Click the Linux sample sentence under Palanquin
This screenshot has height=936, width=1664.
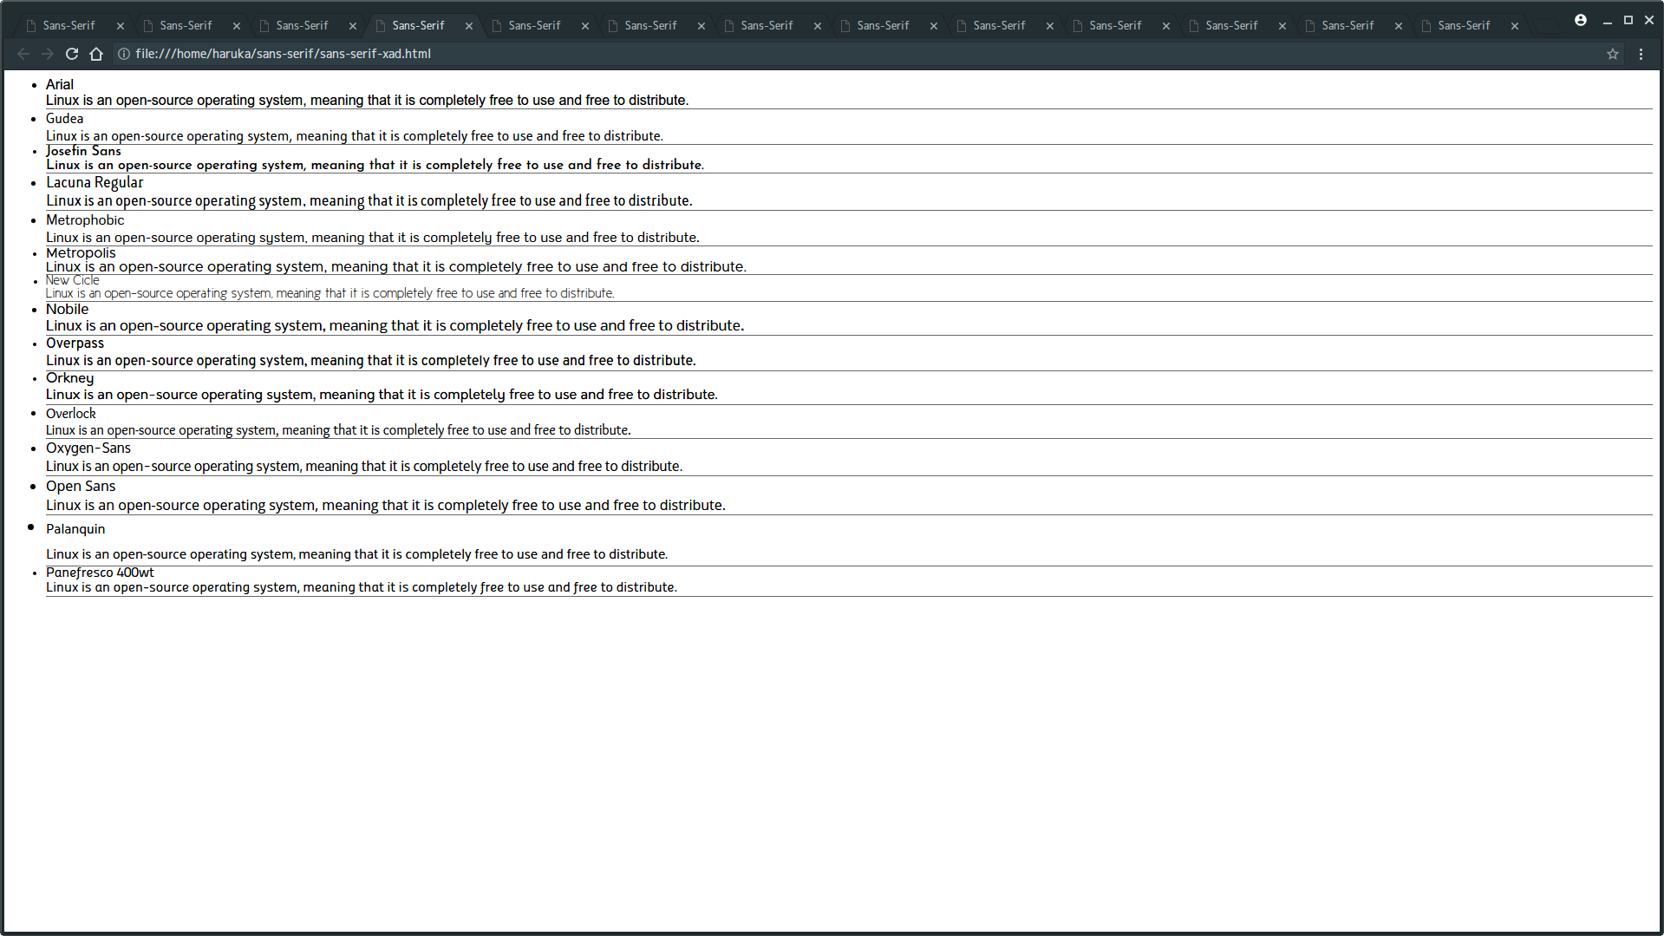click(357, 554)
